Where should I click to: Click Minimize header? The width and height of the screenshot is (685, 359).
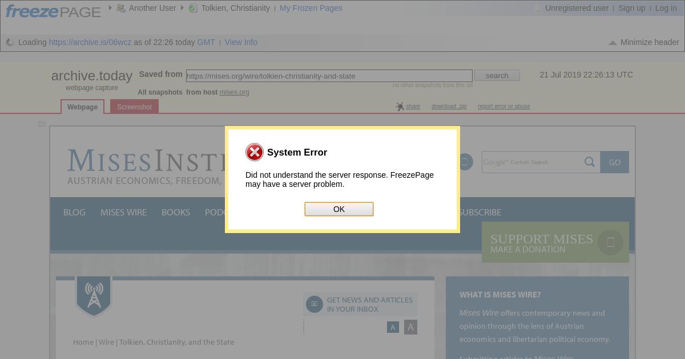click(x=650, y=42)
